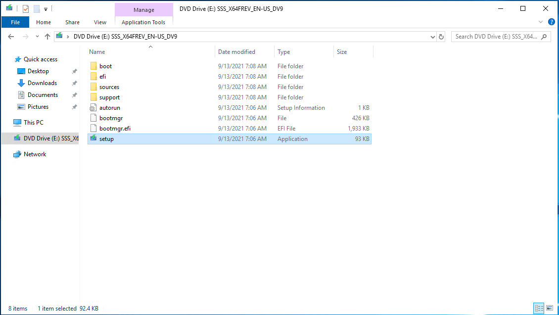Sort by the Size column header

coord(341,51)
